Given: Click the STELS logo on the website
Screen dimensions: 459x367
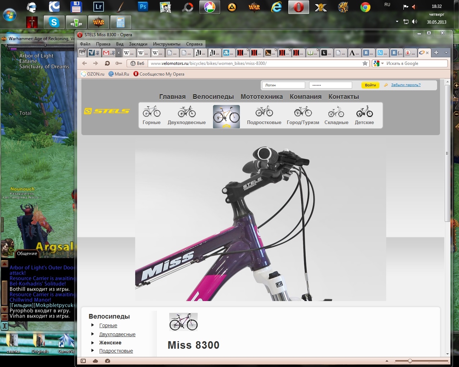Looking at the screenshot, I should tap(107, 111).
